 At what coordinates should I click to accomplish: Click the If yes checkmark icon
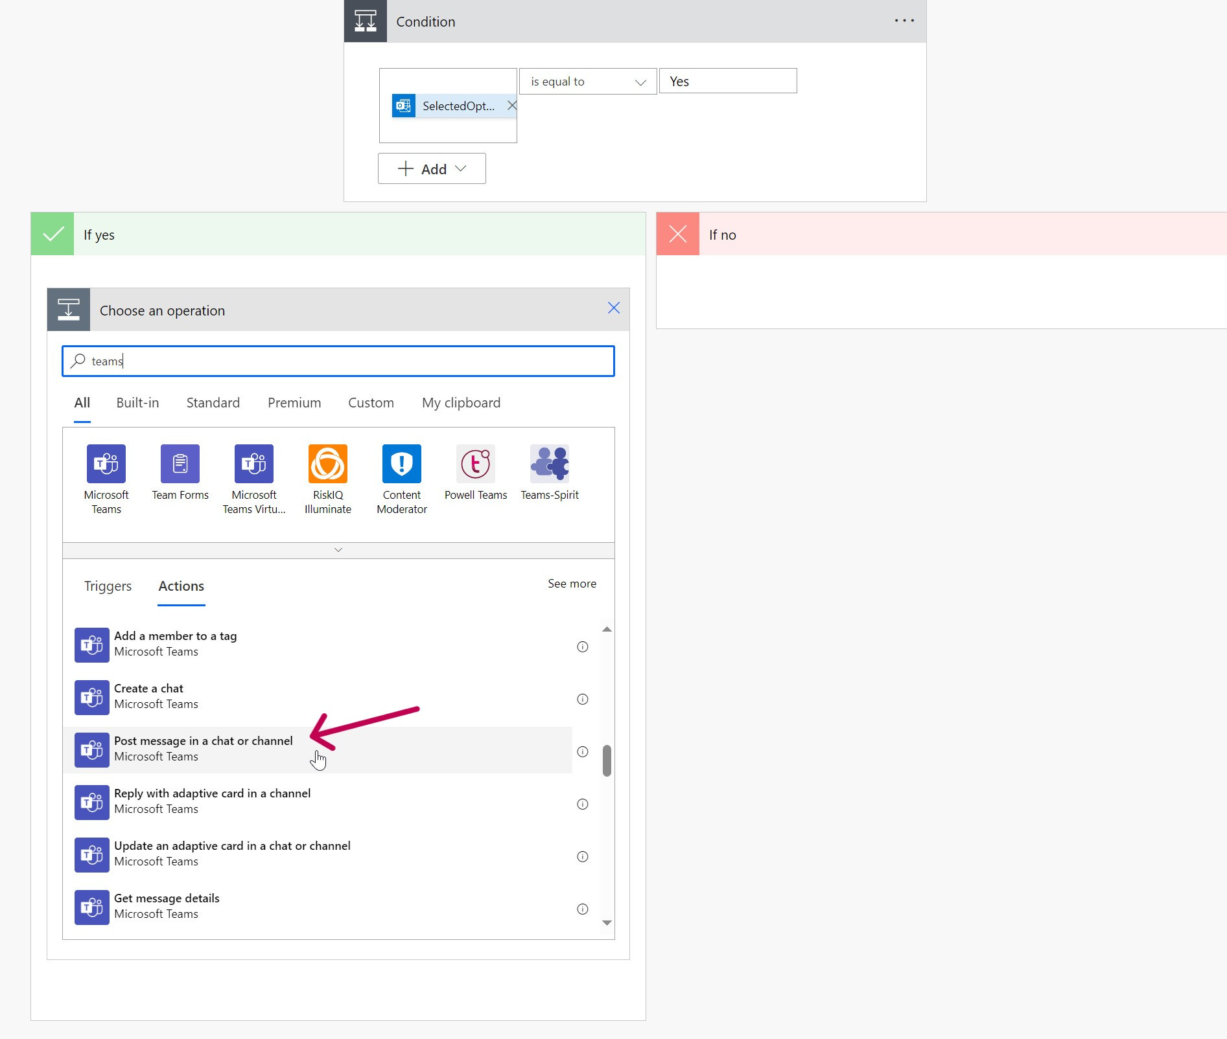(x=53, y=234)
